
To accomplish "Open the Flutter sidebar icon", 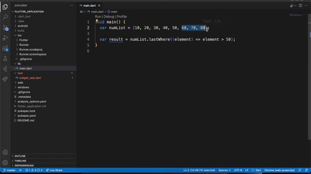I will tap(5, 69).
